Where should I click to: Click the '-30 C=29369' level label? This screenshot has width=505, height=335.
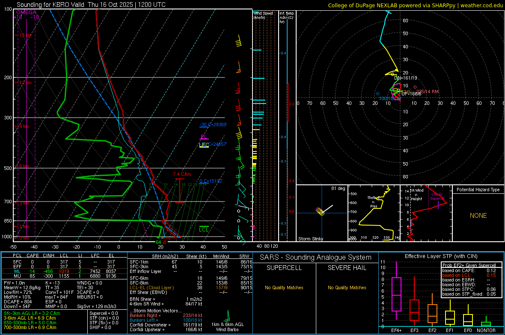[213, 125]
